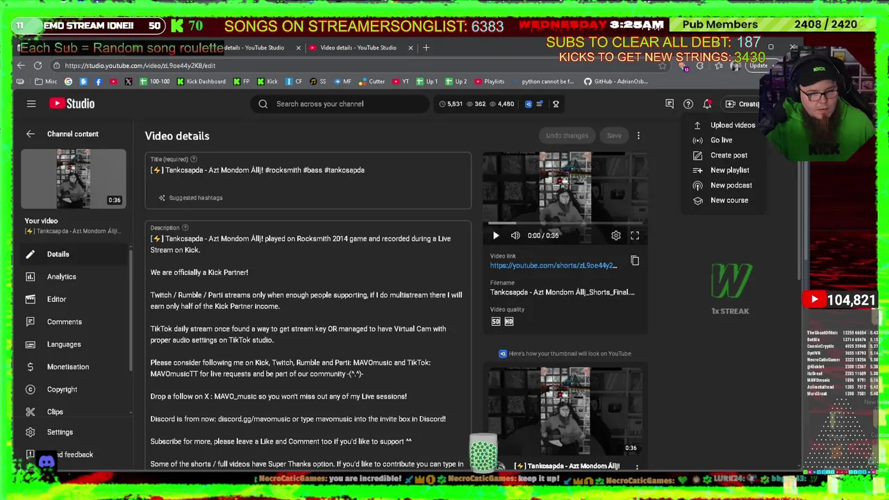Open the Cutter bookmark
The height and width of the screenshot is (500, 889).
pyautogui.click(x=372, y=81)
